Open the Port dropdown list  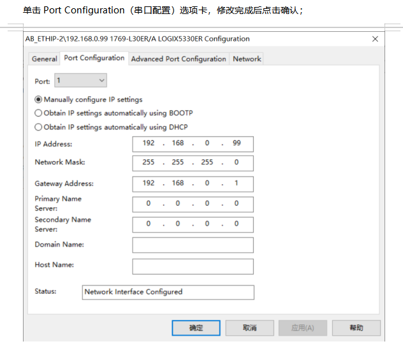80,80
